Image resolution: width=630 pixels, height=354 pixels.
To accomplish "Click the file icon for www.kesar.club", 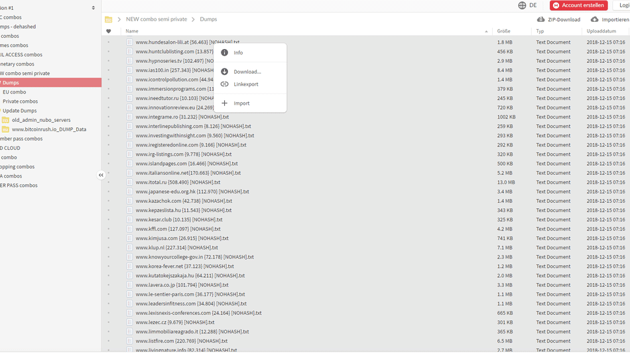I will coord(129,219).
